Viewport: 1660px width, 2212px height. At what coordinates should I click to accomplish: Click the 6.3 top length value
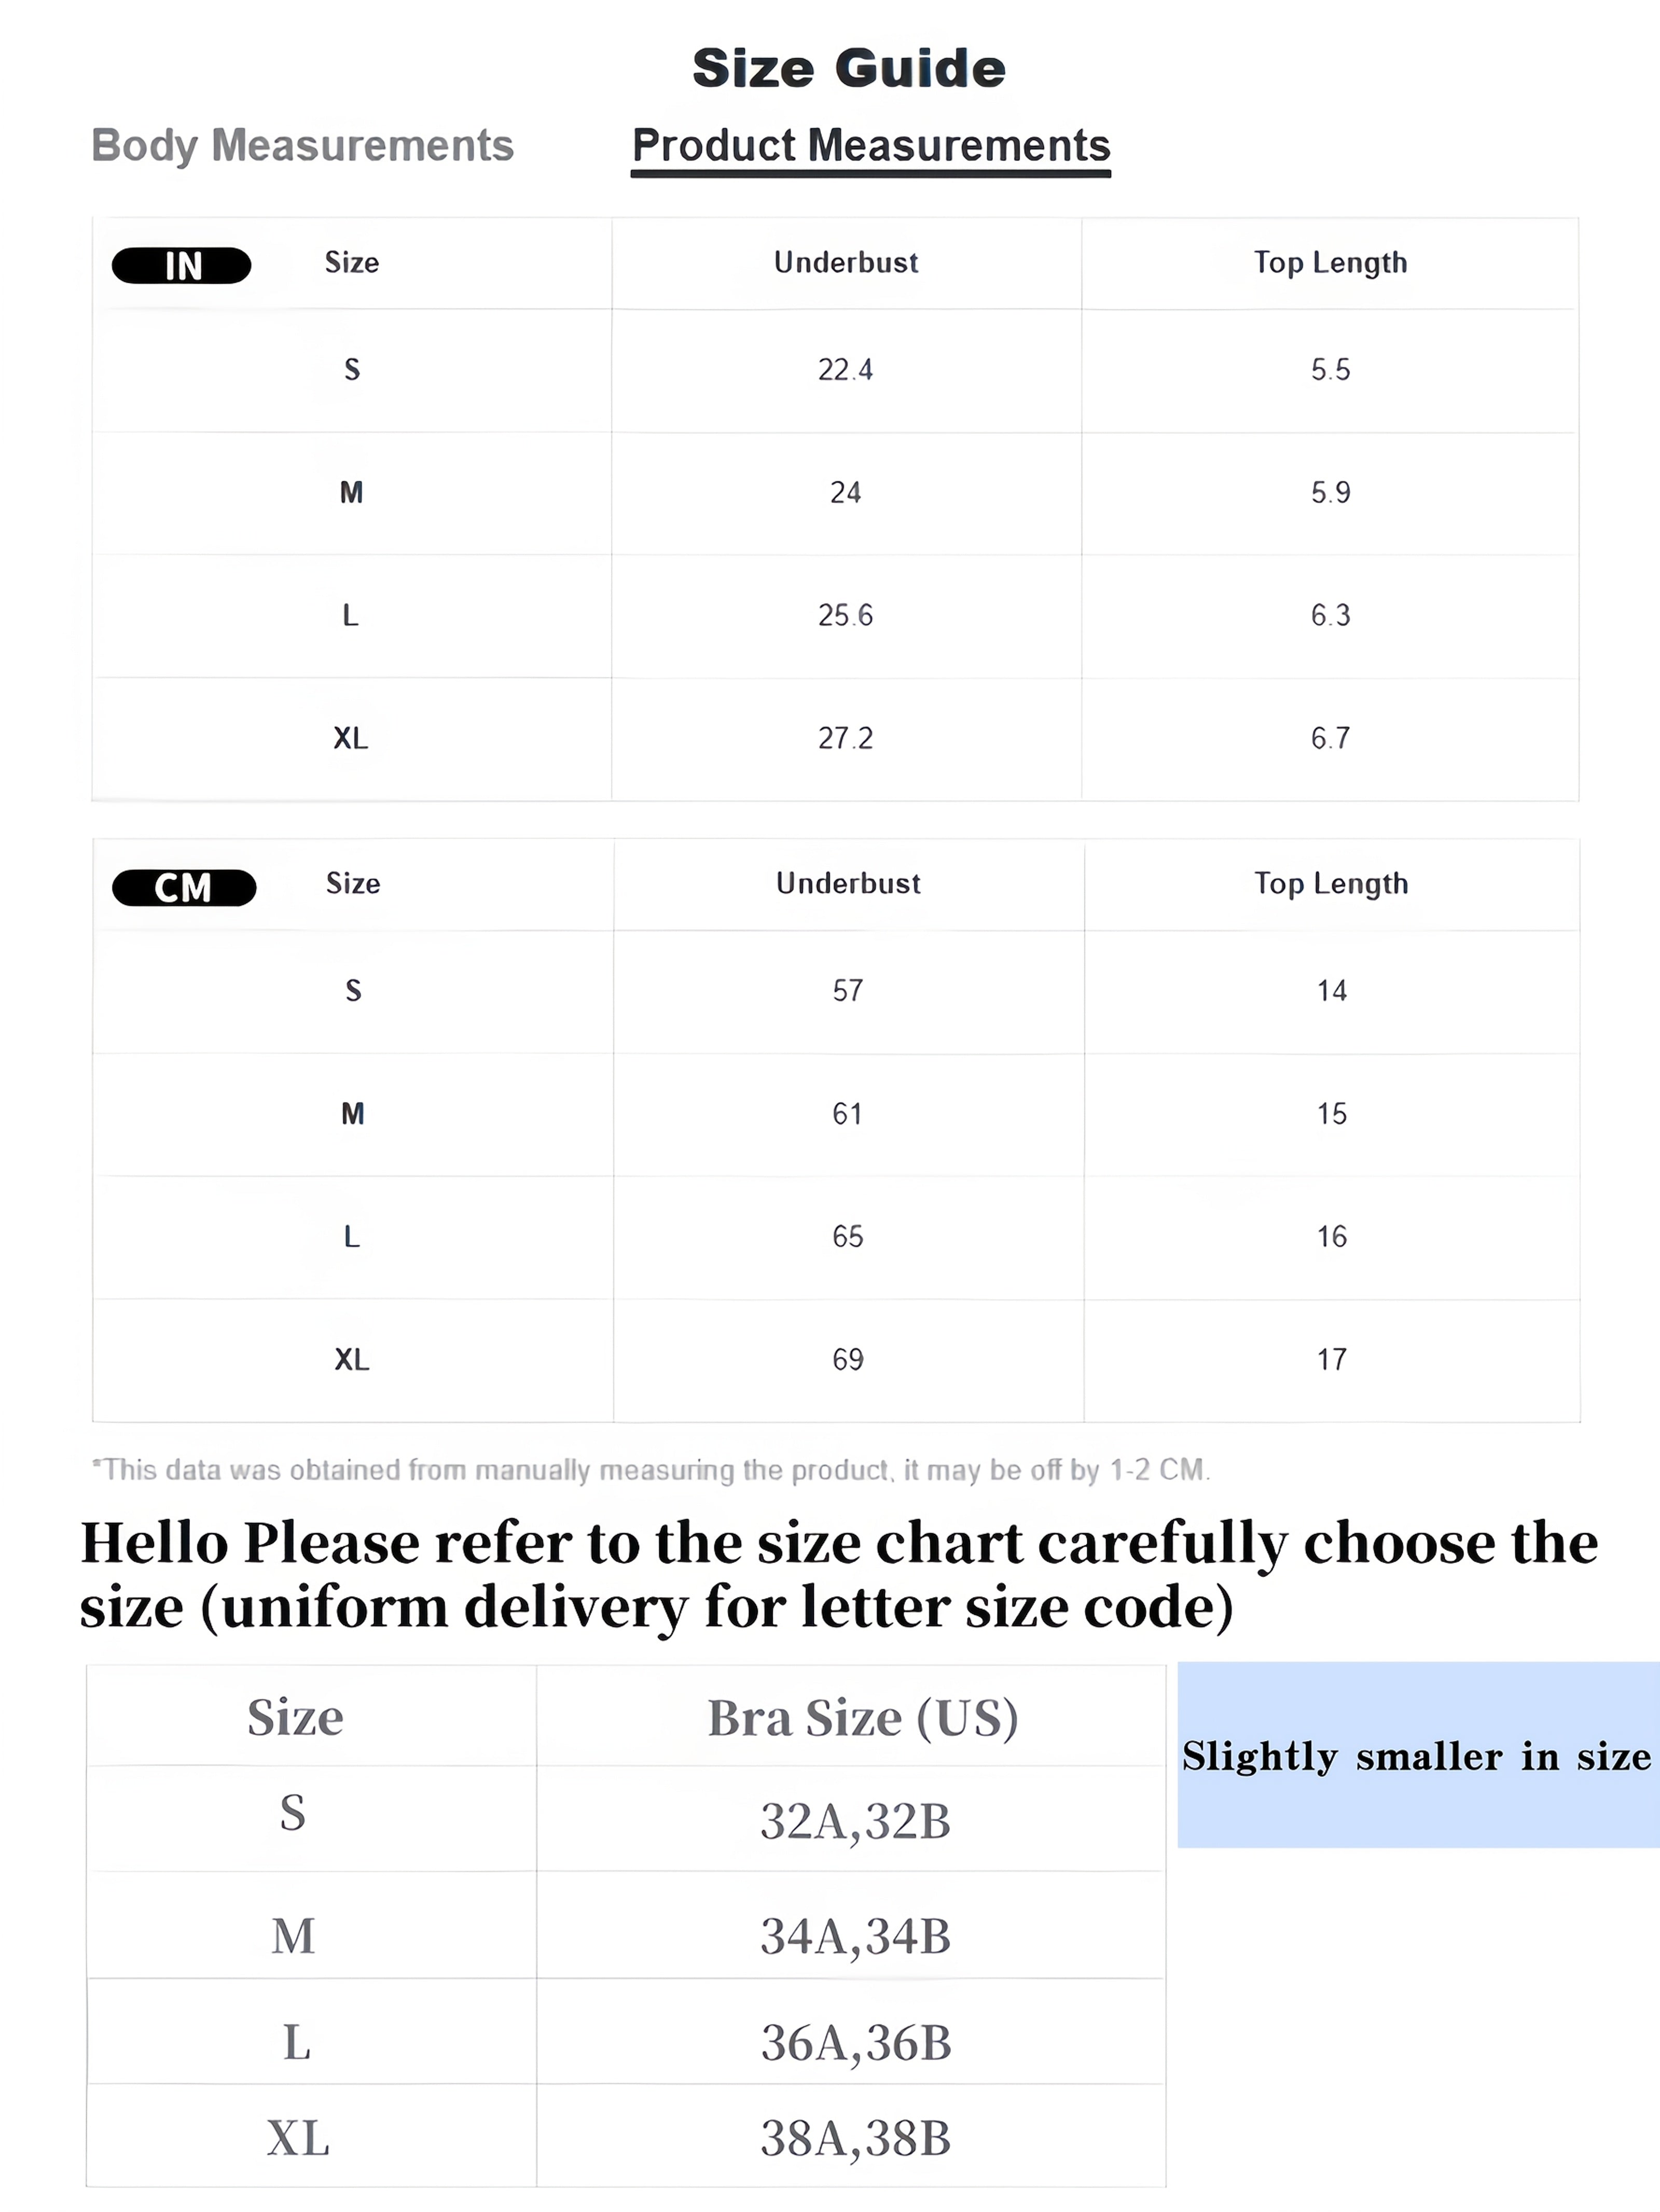pos(1331,616)
